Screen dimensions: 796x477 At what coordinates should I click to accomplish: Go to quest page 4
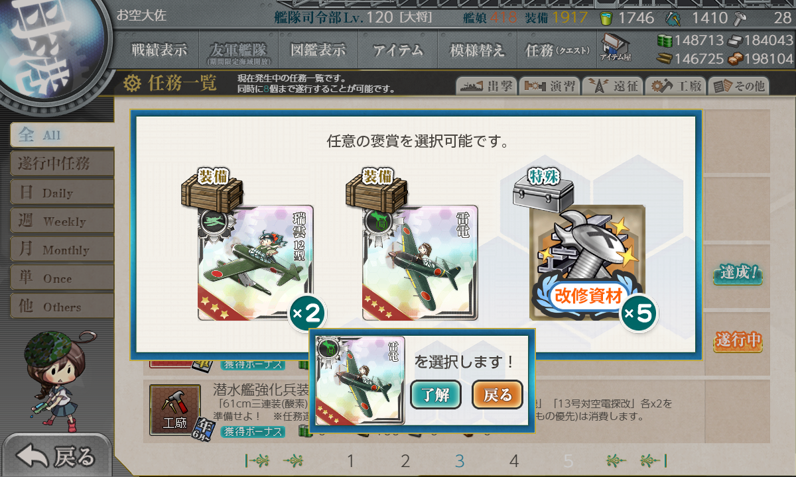click(513, 461)
